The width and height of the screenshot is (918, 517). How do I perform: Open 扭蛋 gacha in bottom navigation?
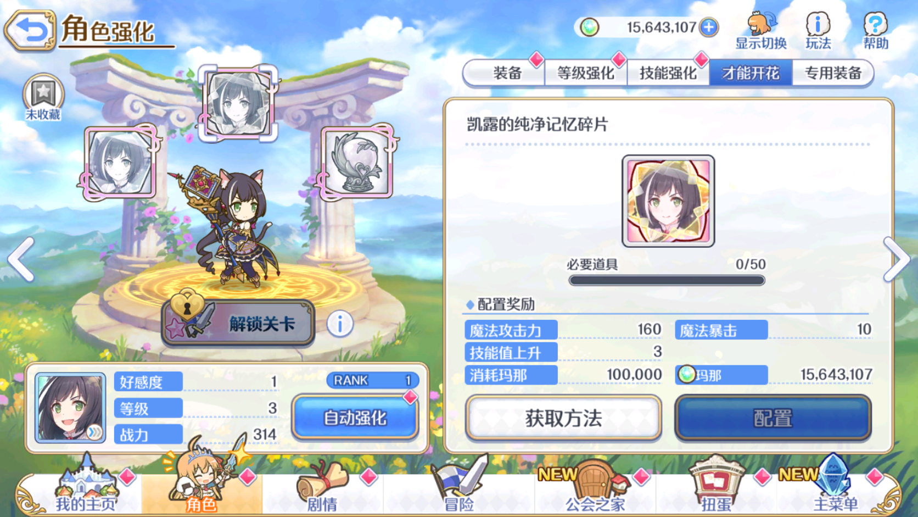[x=717, y=485]
